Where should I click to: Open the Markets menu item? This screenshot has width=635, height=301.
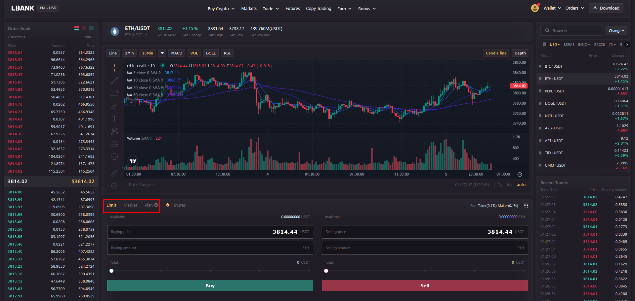click(249, 9)
